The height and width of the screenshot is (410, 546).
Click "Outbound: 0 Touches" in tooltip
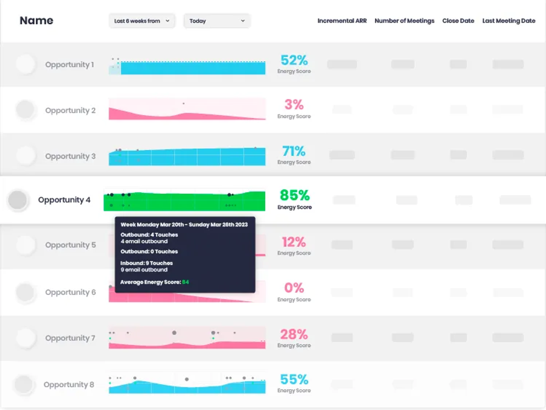pos(149,251)
